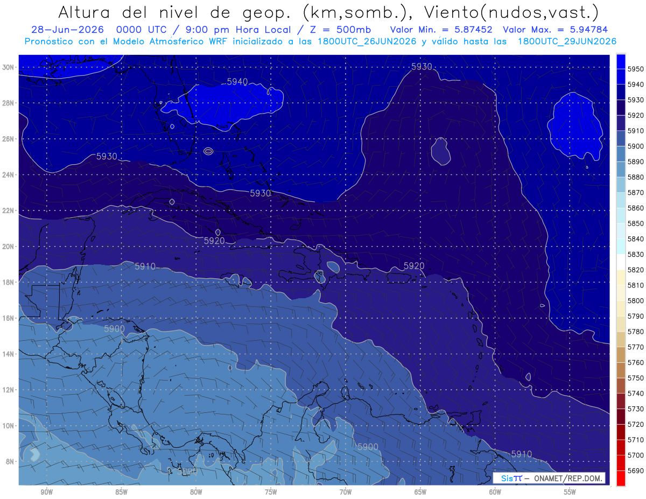
Task: Select the initialization time "1800UTC_26JUN2026"
Action: (367, 41)
